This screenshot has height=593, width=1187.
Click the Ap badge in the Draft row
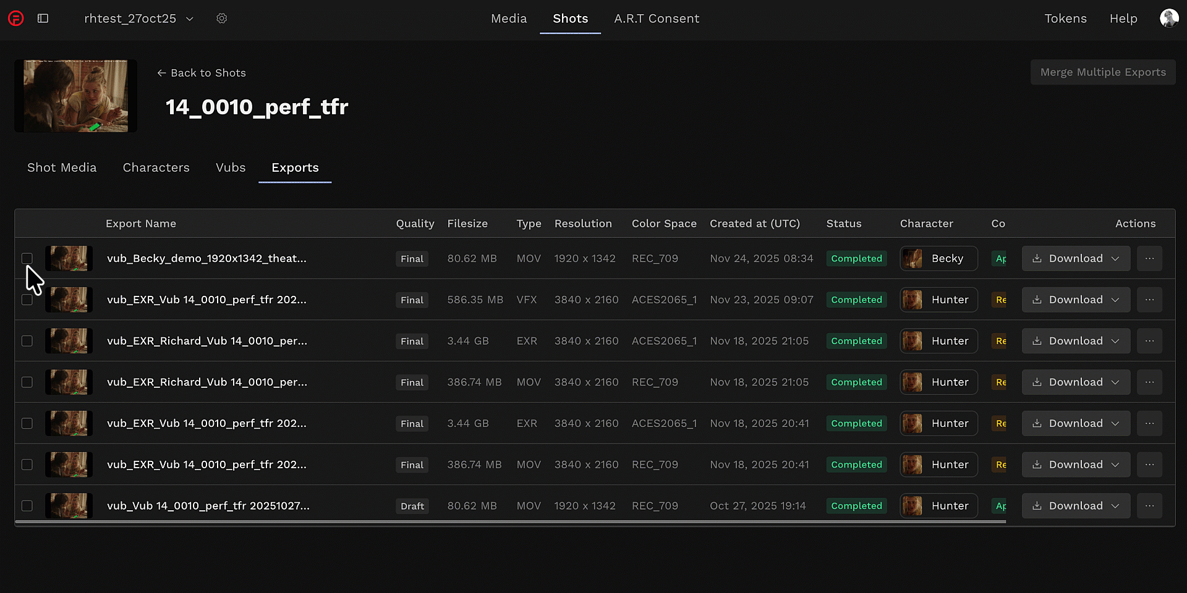tap(1000, 506)
